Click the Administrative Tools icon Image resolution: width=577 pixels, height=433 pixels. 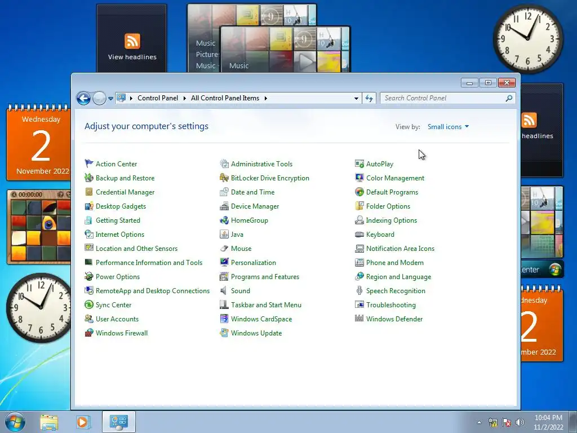[x=224, y=164]
